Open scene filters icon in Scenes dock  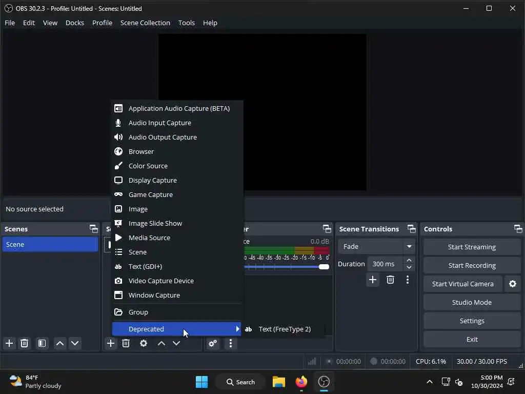(42, 343)
